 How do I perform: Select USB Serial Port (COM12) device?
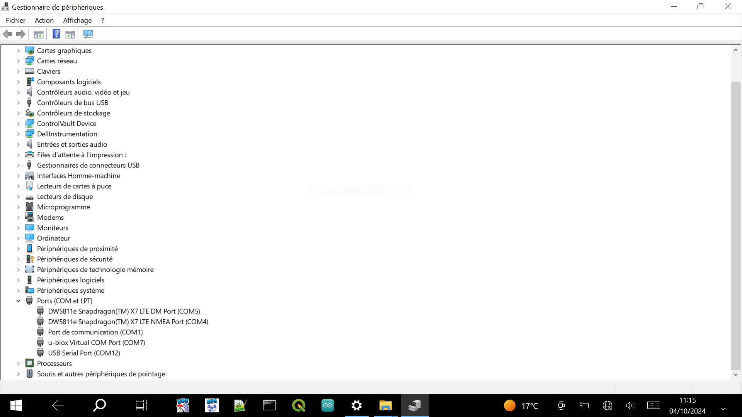[x=84, y=353]
